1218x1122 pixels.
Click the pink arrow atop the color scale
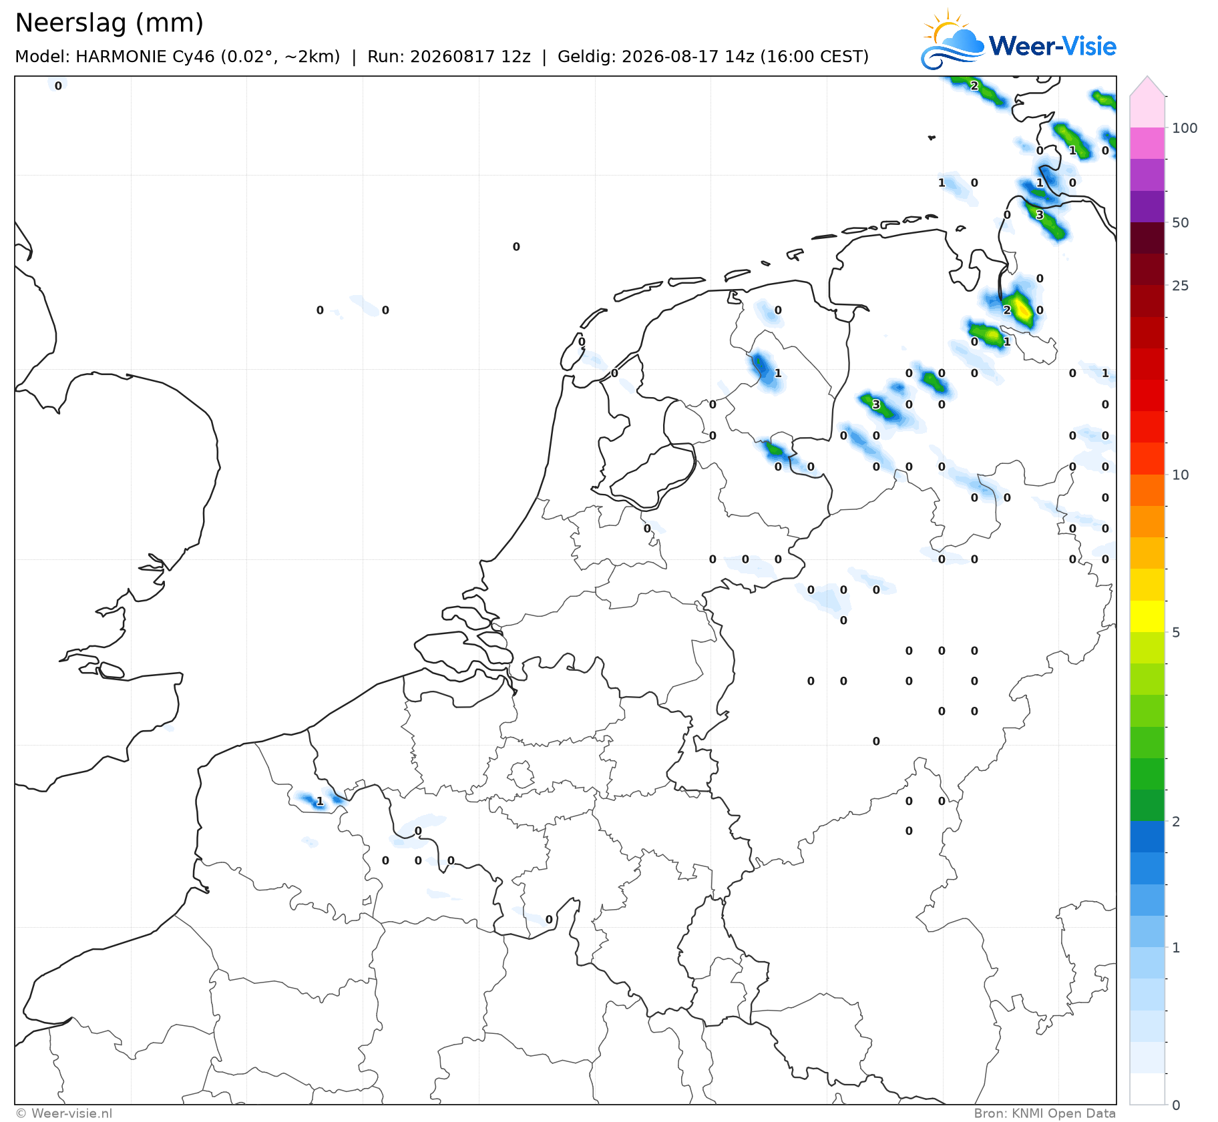tap(1147, 86)
